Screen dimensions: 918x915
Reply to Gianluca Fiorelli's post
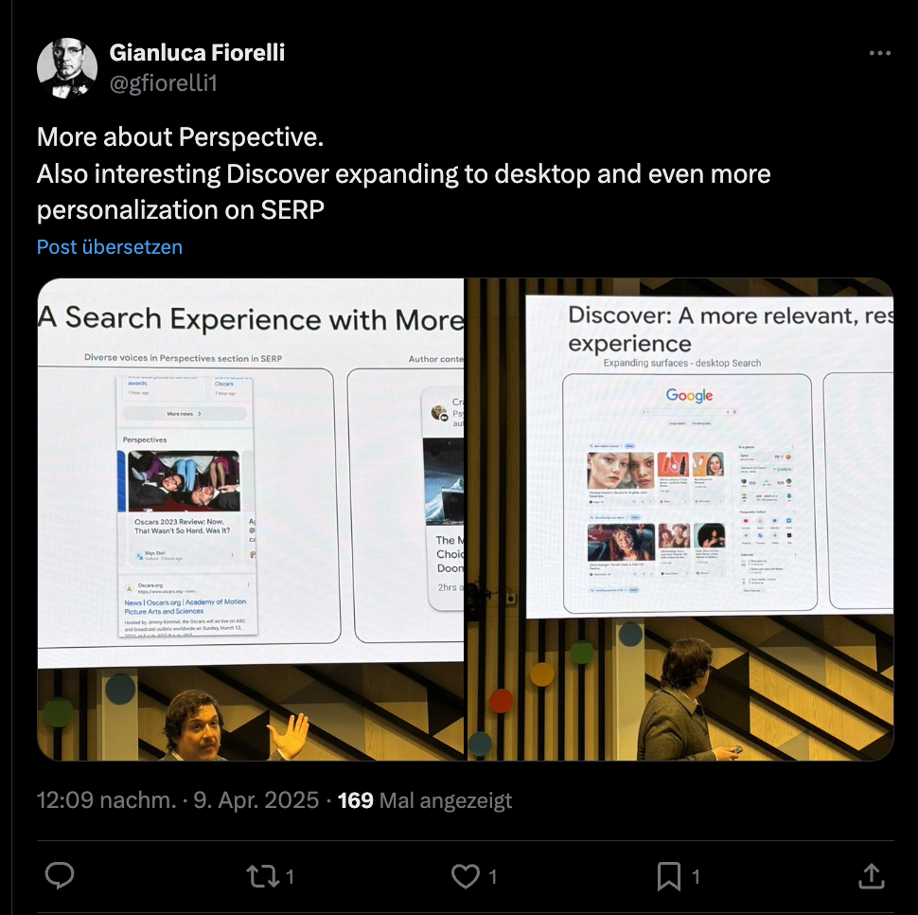61,876
